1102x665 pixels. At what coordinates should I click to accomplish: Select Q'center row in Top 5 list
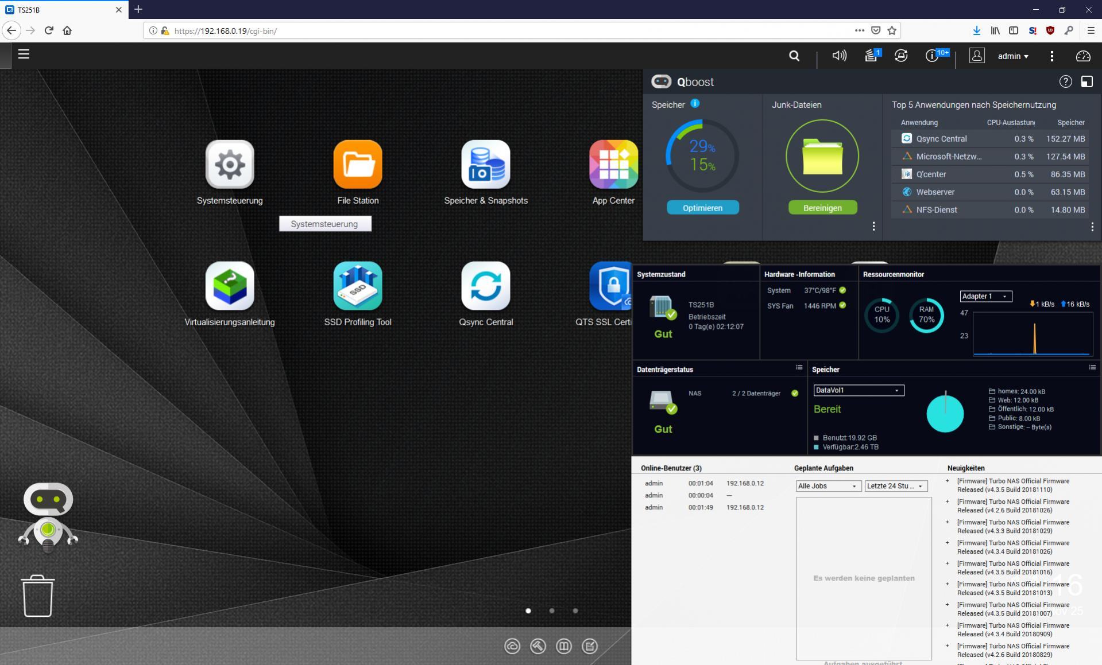click(x=990, y=174)
